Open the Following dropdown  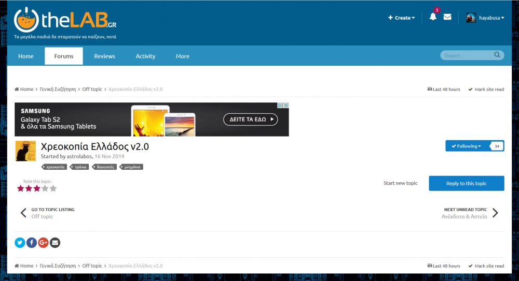pyautogui.click(x=467, y=146)
